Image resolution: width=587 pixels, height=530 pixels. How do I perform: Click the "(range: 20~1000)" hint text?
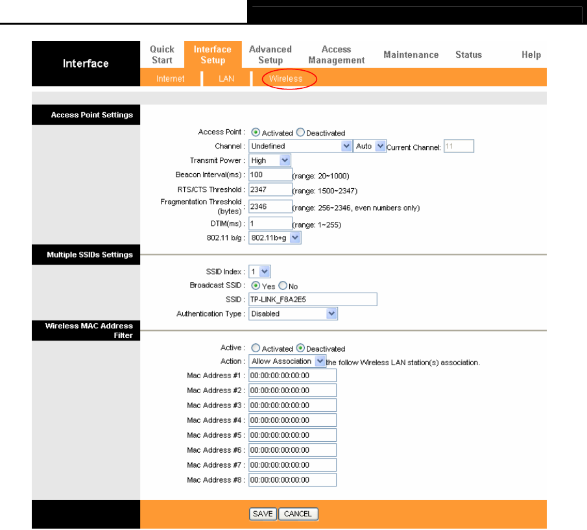(321, 176)
